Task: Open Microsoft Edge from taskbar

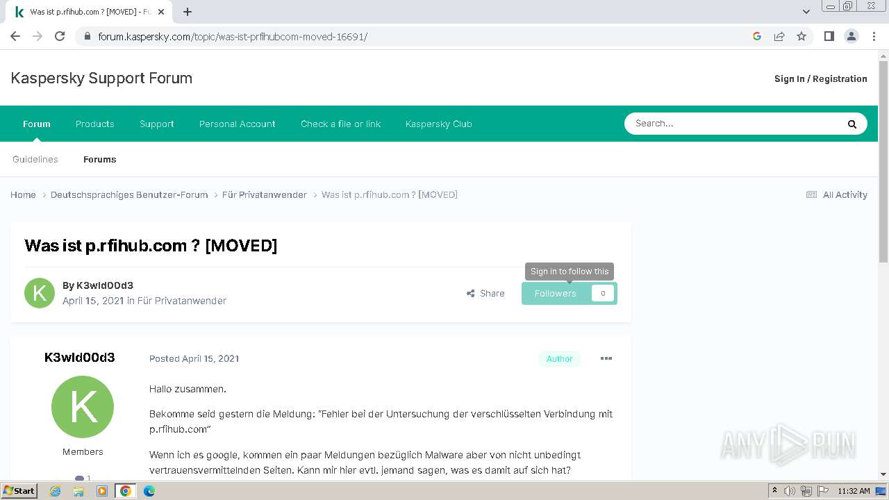Action: tap(149, 491)
